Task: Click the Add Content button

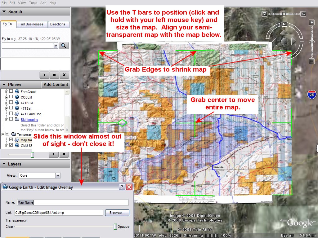Action: tap(56, 85)
